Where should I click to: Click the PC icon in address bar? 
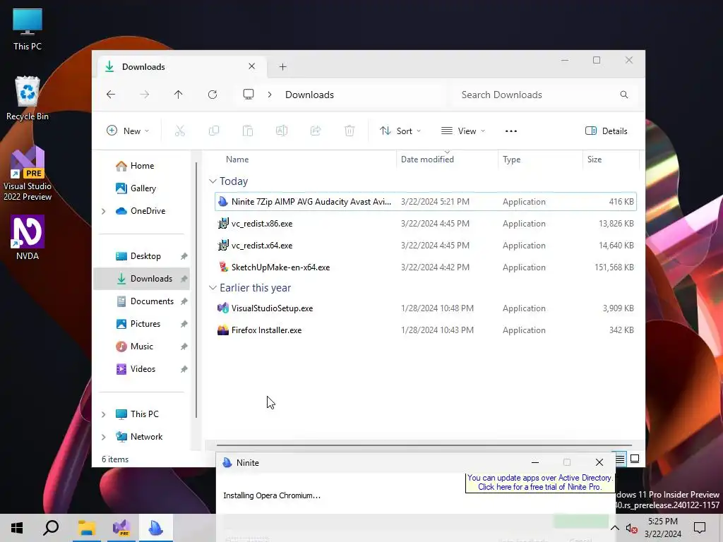click(x=248, y=95)
